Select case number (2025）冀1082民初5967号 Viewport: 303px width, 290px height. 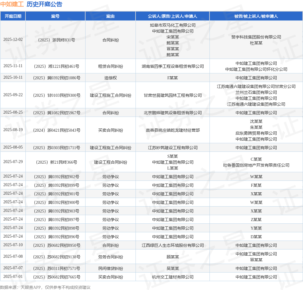click(57, 113)
